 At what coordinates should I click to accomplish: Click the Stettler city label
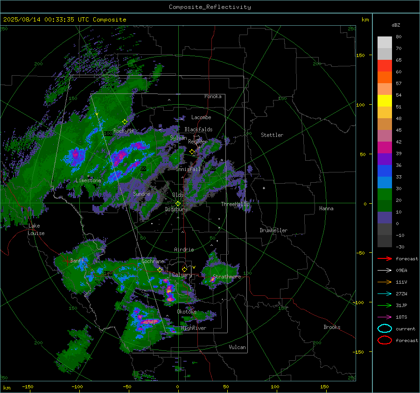coord(272,135)
